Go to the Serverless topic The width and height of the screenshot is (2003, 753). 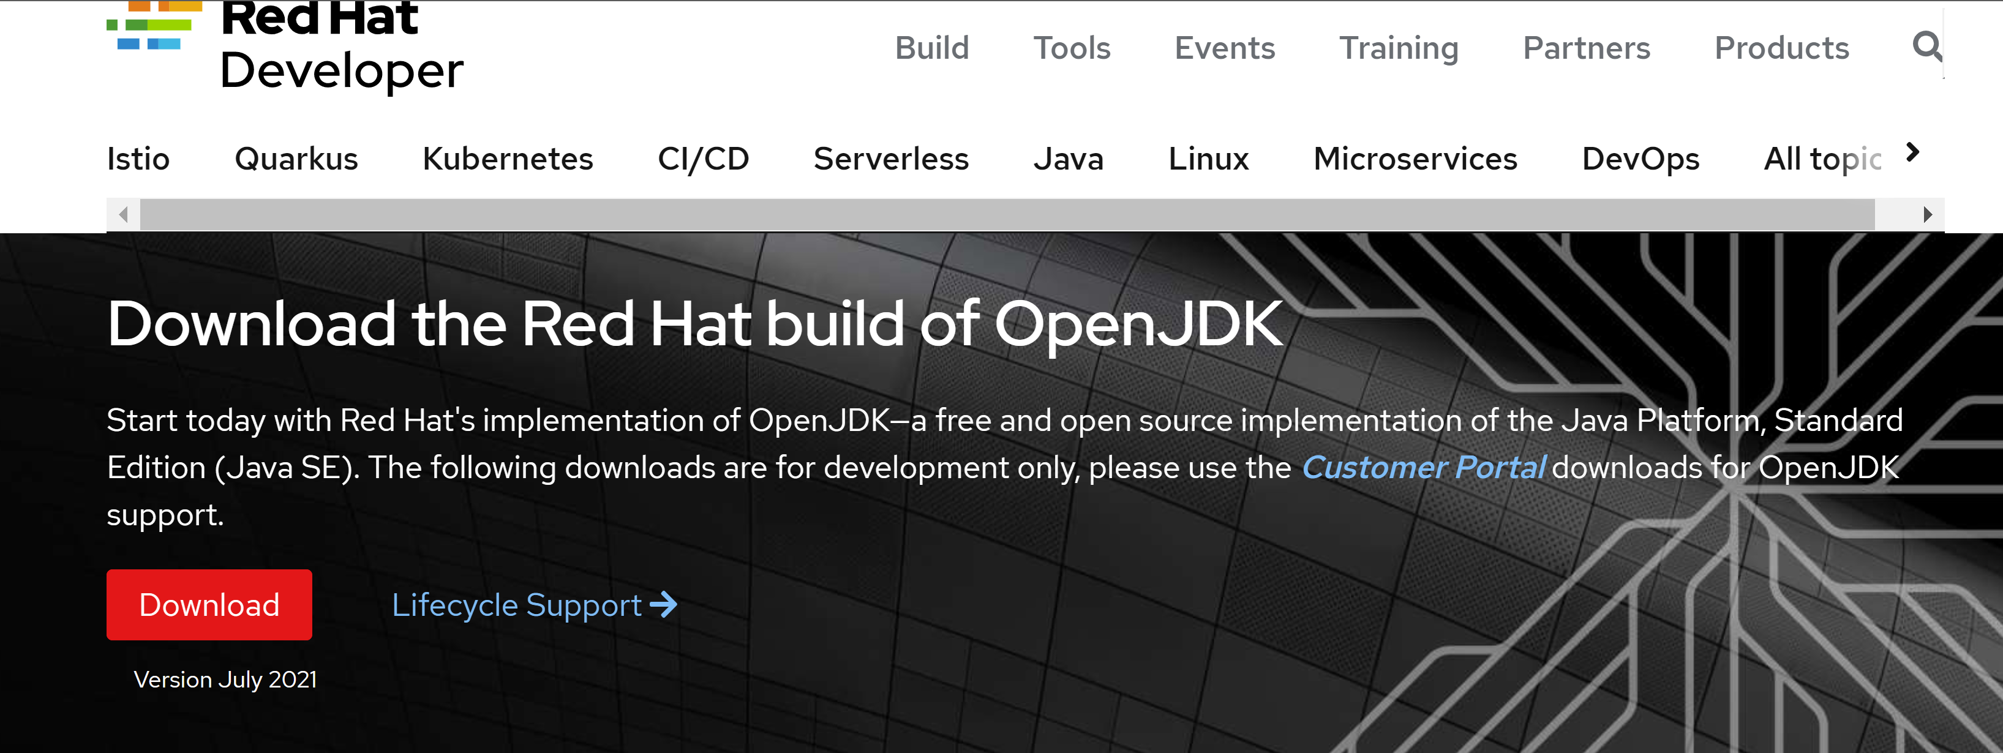(891, 159)
